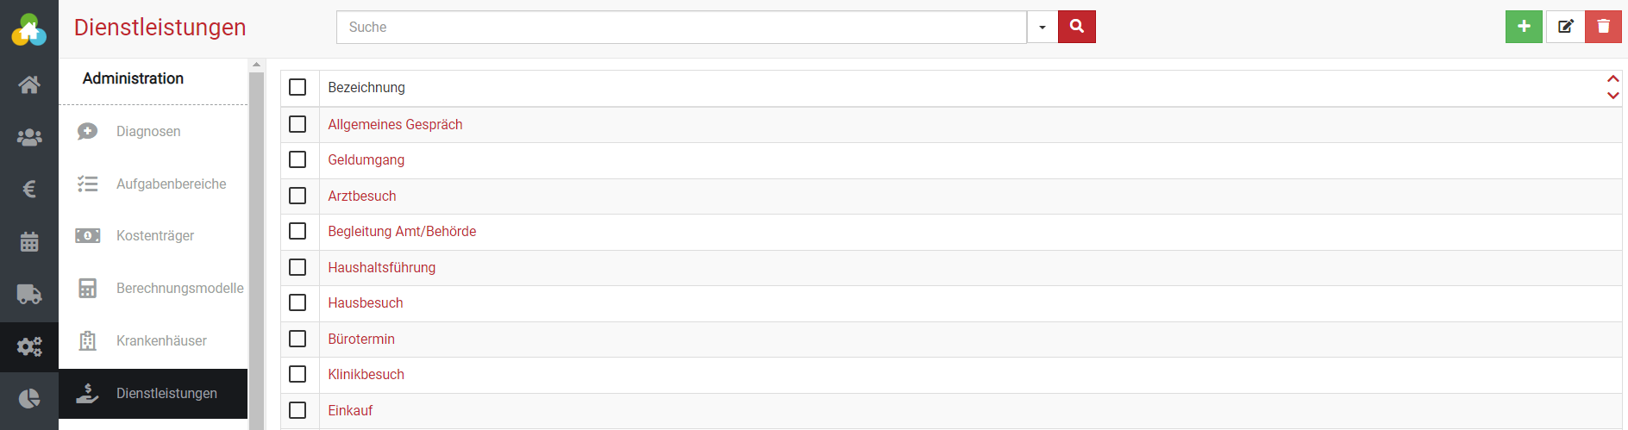Sort Bezeichnung column descending with down chevron
This screenshot has height=430, width=1628.
pyautogui.click(x=1612, y=96)
